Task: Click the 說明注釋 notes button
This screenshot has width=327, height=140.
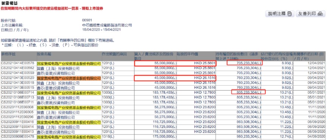Action: point(280,14)
